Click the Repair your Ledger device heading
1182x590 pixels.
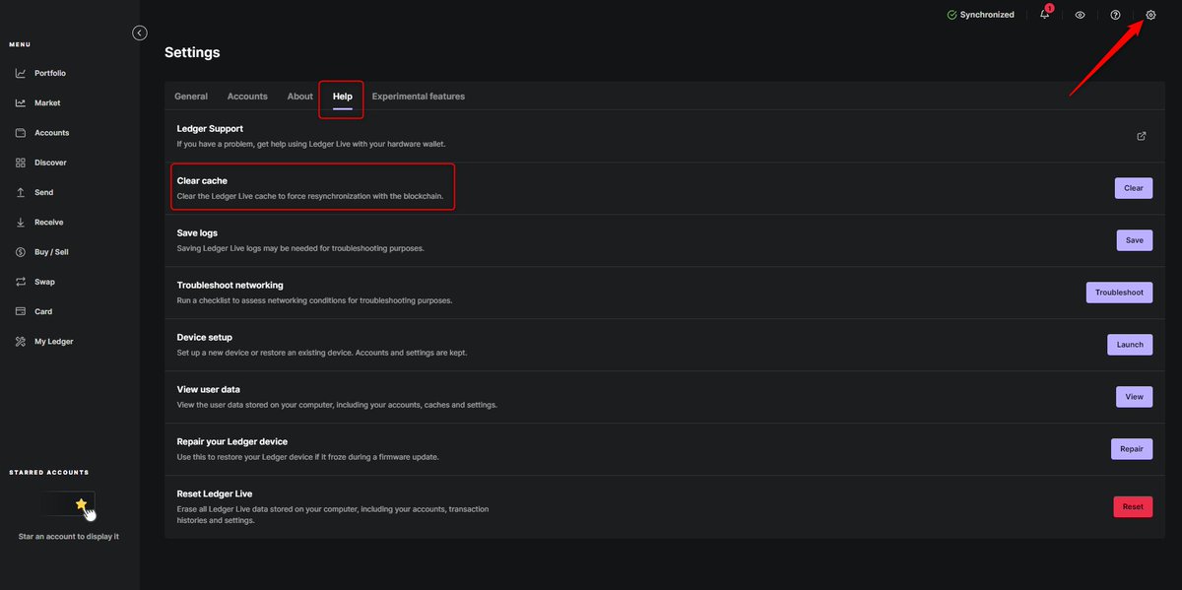click(232, 442)
